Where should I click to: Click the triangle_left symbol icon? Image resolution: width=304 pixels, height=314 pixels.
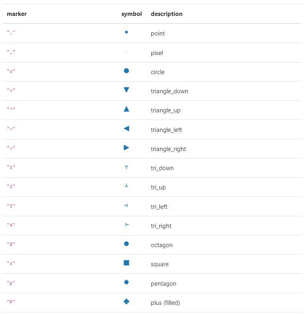pyautogui.click(x=126, y=128)
